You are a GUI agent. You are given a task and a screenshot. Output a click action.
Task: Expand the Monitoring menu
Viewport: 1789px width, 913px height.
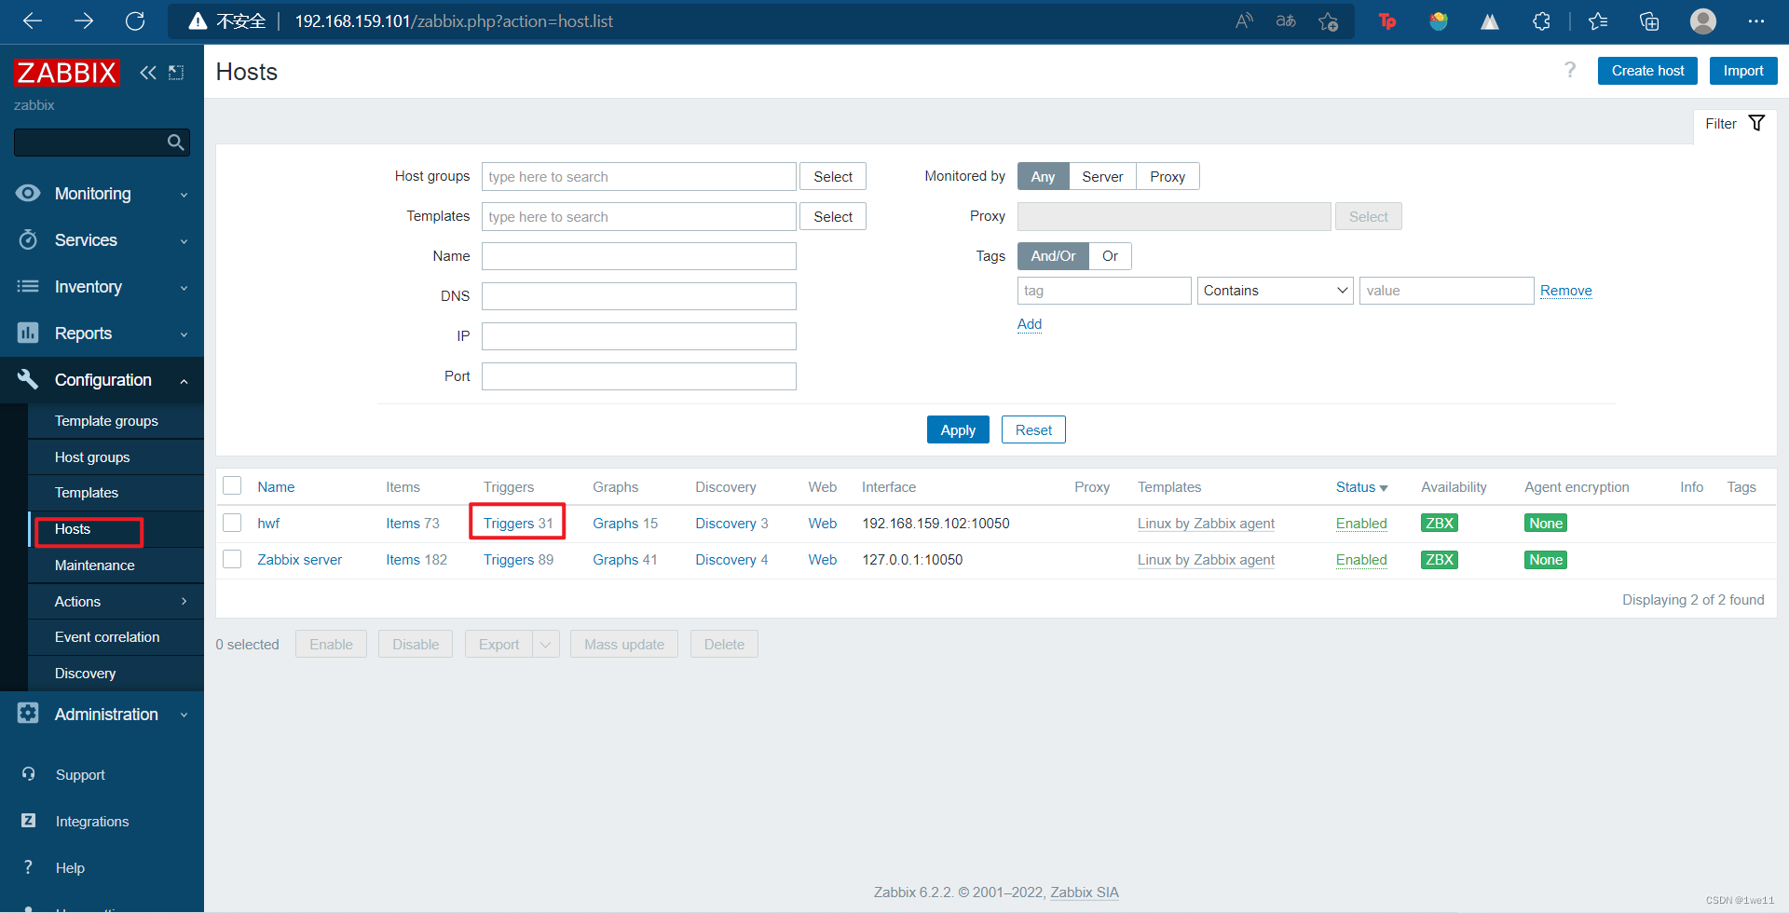(x=102, y=194)
